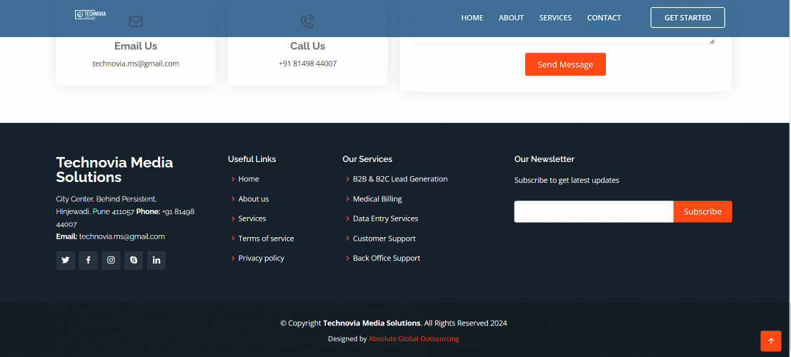This screenshot has width=791, height=357.
Task: Open the Data Entry Services link
Action: (385, 218)
